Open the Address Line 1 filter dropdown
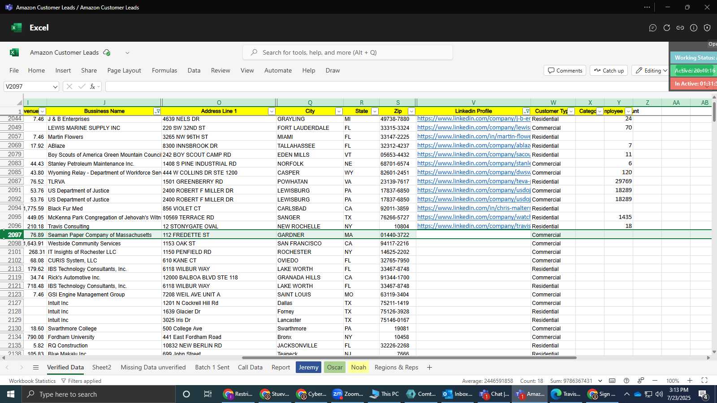 (x=272, y=111)
